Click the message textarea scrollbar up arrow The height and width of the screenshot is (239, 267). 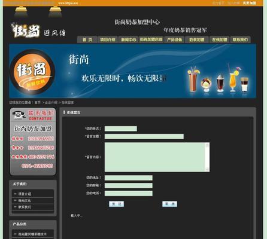coord(207,145)
